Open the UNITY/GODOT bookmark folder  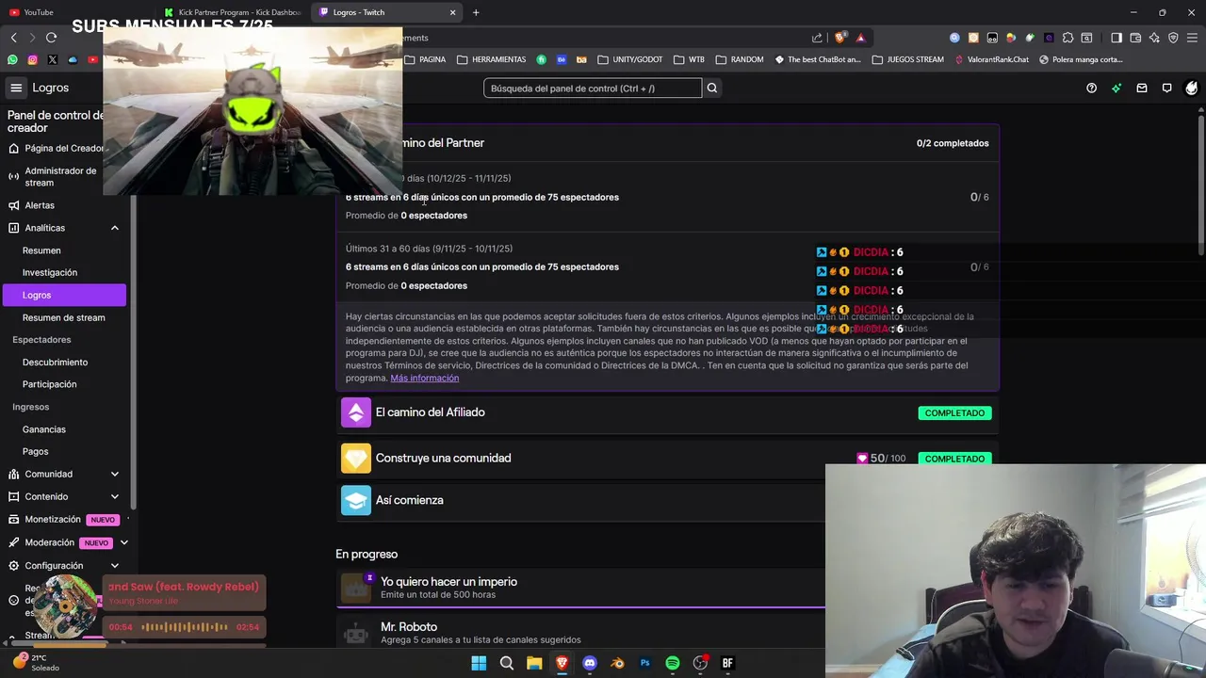630,59
